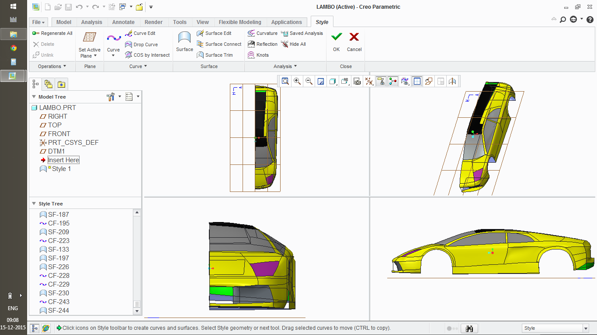Click the Style Tree scrollbar up arrow
The image size is (597, 335).
point(137,213)
